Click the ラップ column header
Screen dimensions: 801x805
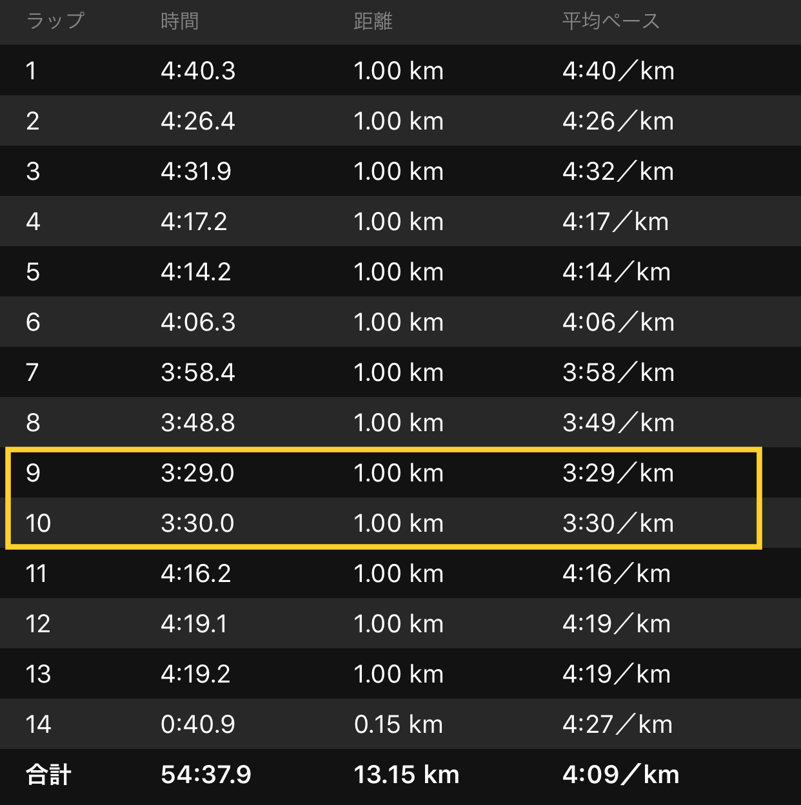[x=55, y=21]
